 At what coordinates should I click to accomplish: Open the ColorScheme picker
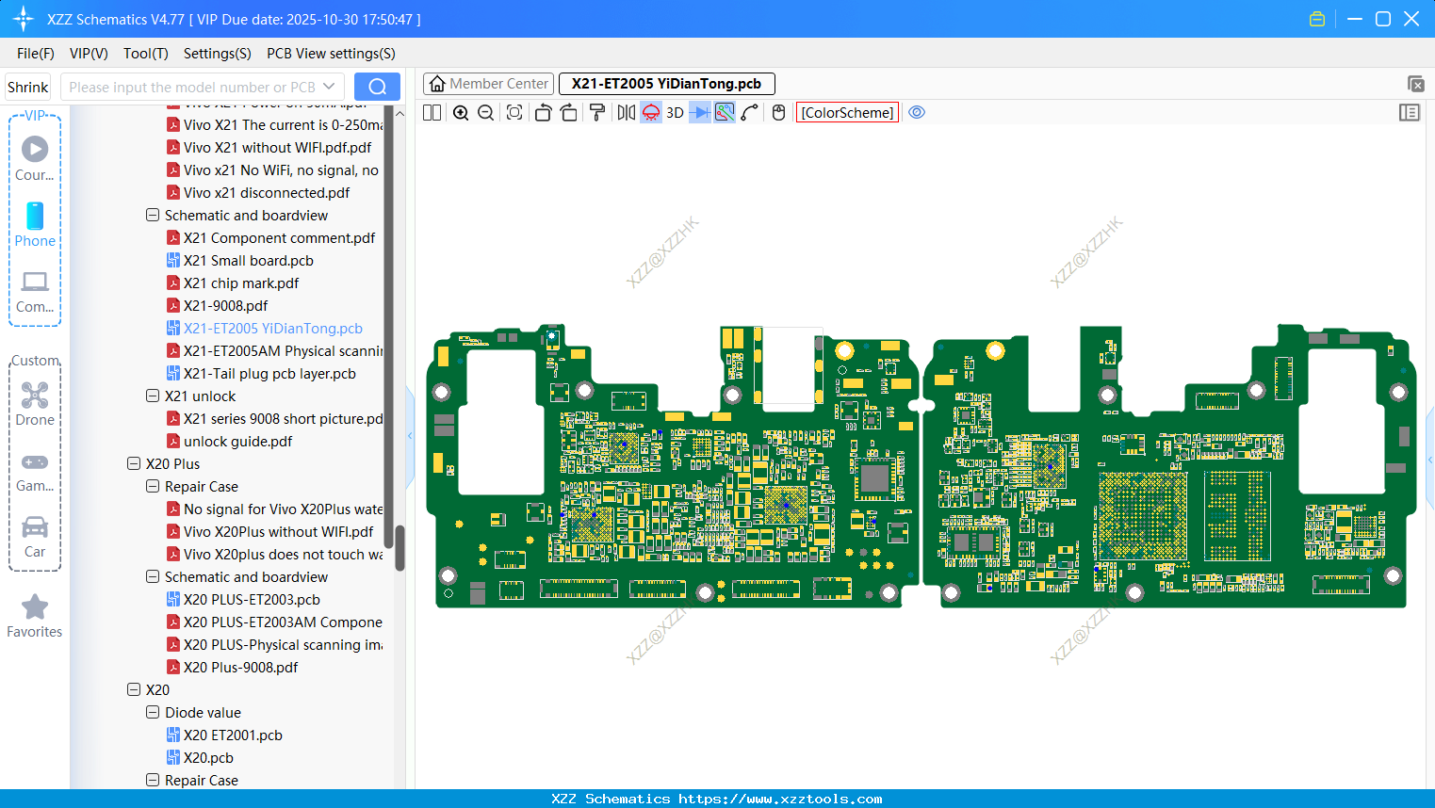[x=847, y=113]
